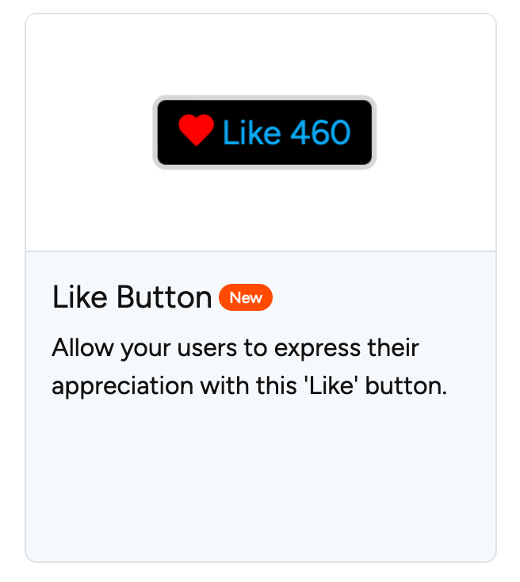
Task: Click the word 'appreciation' in description
Action: tap(123, 387)
